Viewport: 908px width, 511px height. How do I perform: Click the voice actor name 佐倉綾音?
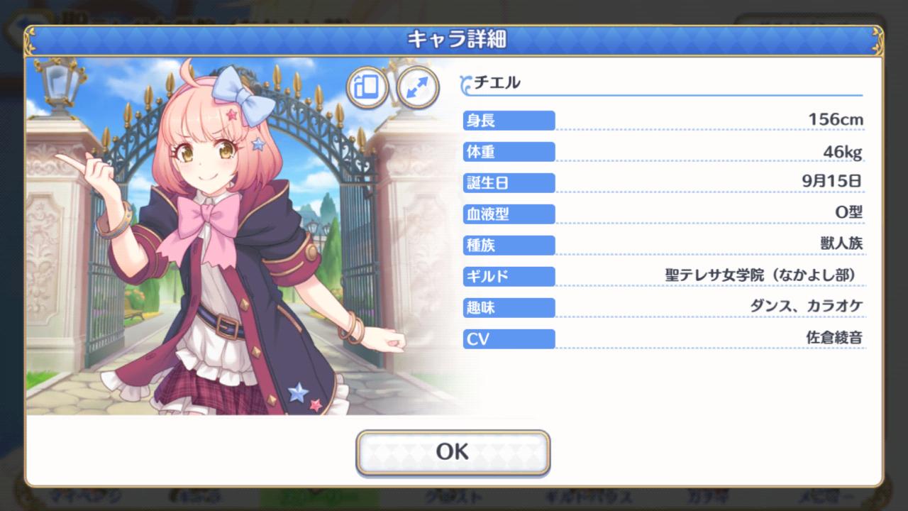tap(834, 337)
